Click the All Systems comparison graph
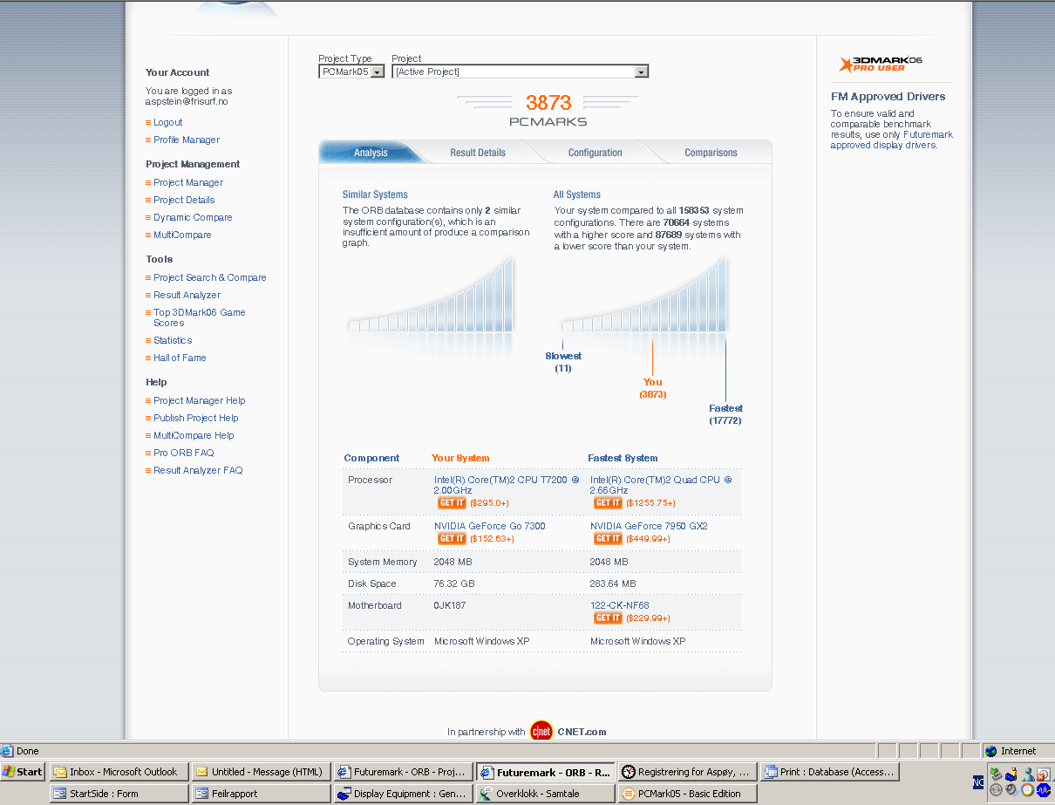The image size is (1055, 805). (643, 297)
